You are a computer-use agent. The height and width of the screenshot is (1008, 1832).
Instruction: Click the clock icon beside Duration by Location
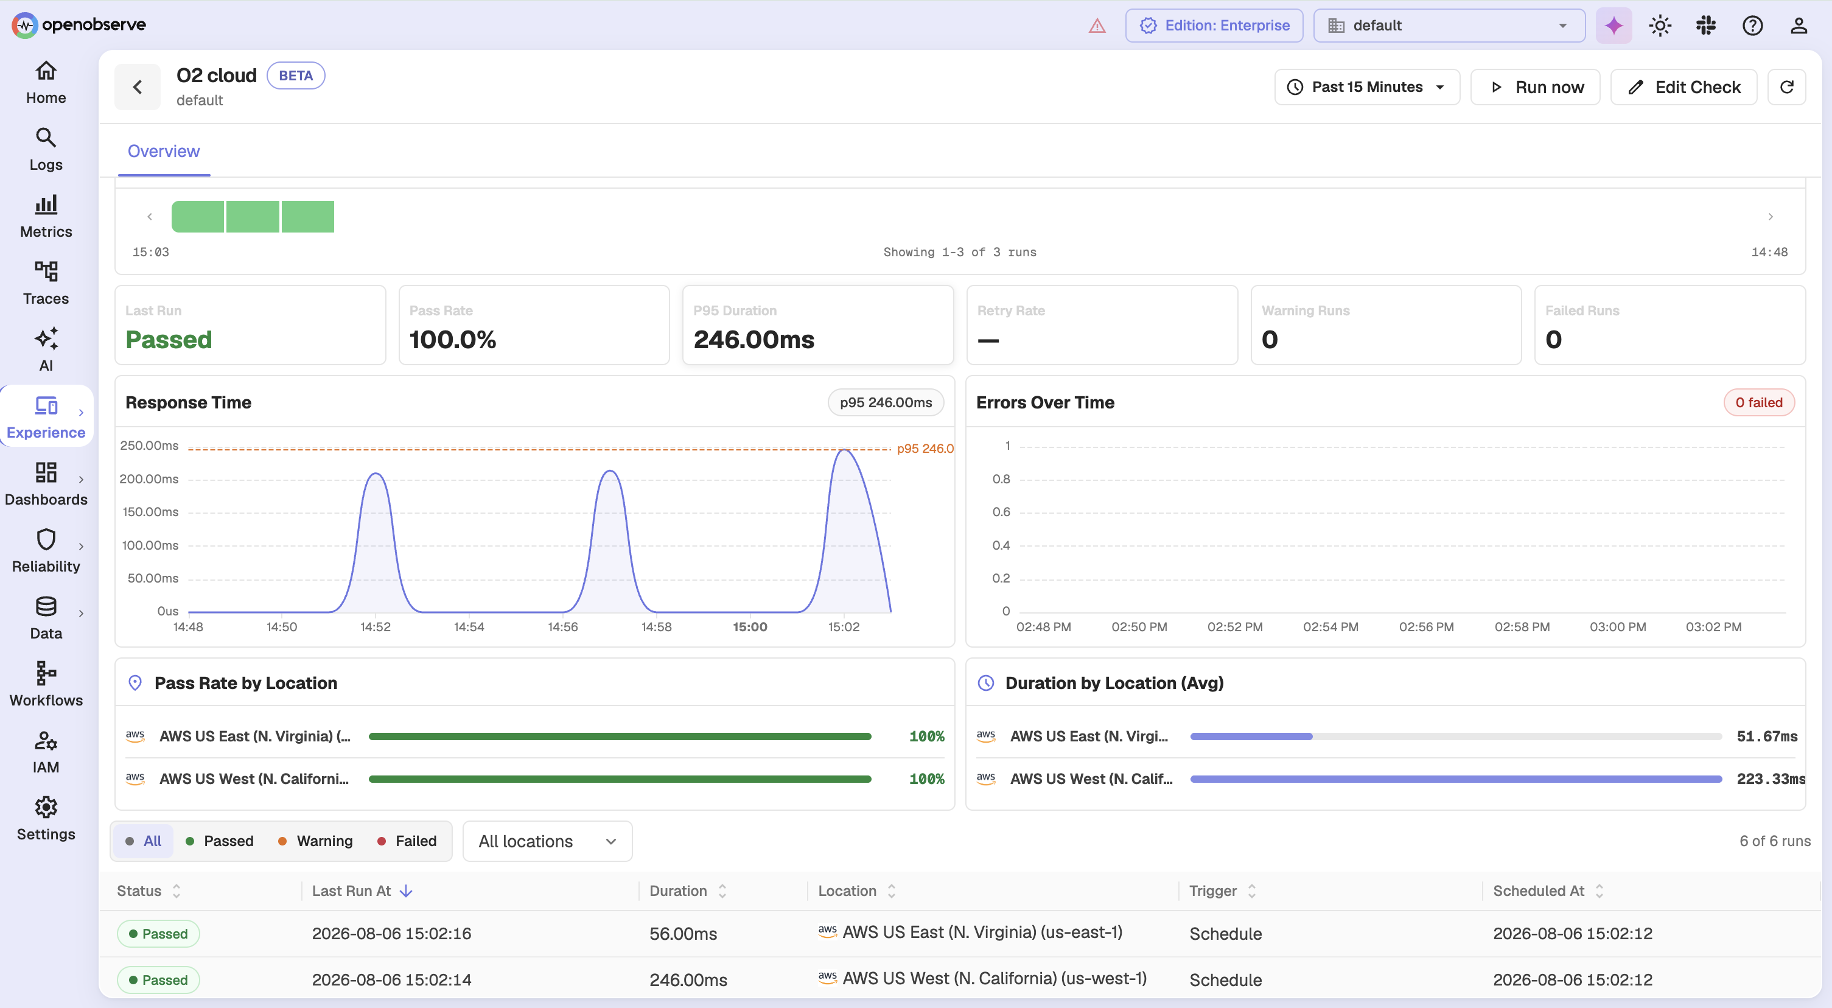(x=986, y=683)
